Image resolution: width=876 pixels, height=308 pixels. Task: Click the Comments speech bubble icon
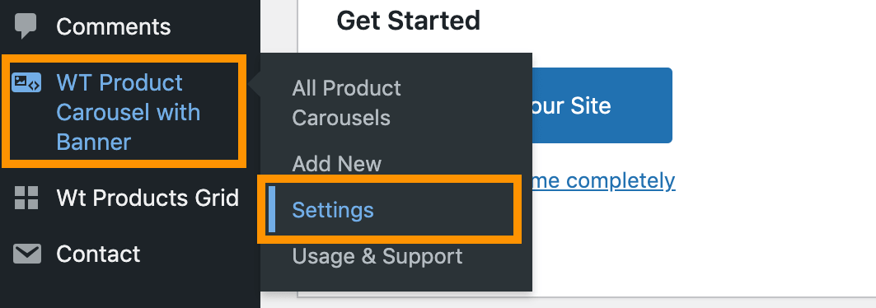[26, 26]
